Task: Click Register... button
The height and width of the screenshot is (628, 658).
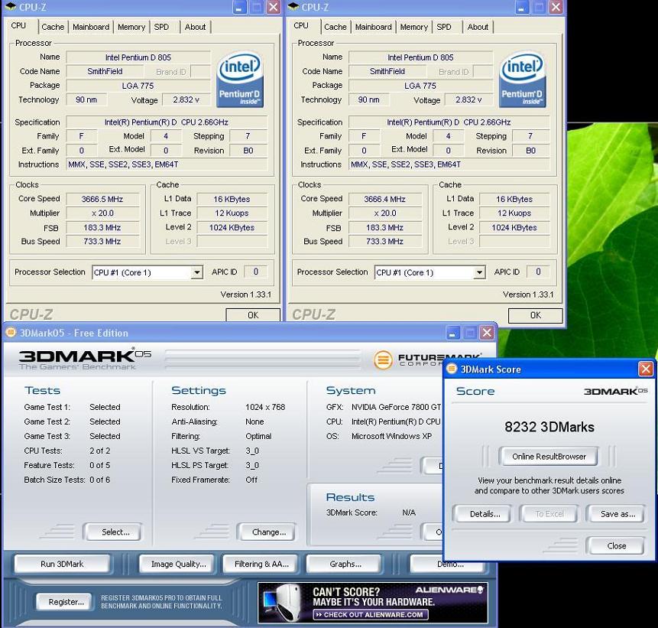Action: click(64, 602)
